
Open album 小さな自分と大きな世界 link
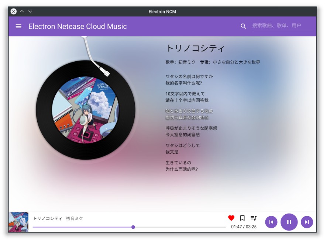click(236, 62)
